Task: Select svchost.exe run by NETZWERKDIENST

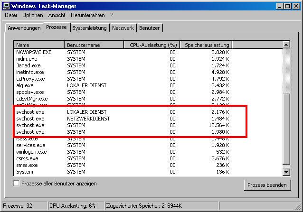Action: [123, 119]
